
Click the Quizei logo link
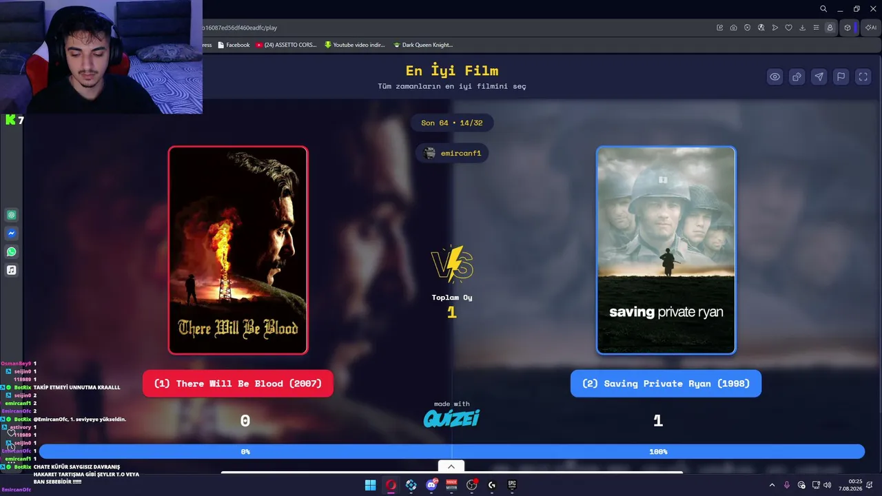tap(451, 418)
